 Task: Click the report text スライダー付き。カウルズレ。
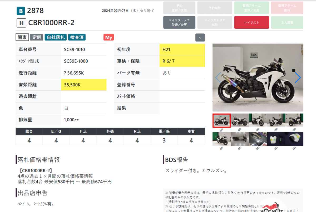click(196, 171)
